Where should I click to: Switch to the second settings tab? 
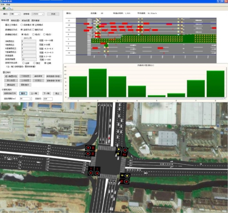coord(16,20)
